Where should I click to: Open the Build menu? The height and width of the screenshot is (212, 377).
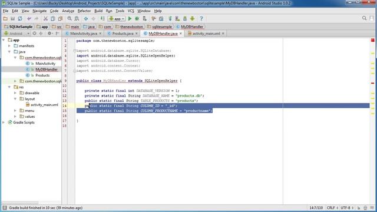98,11
